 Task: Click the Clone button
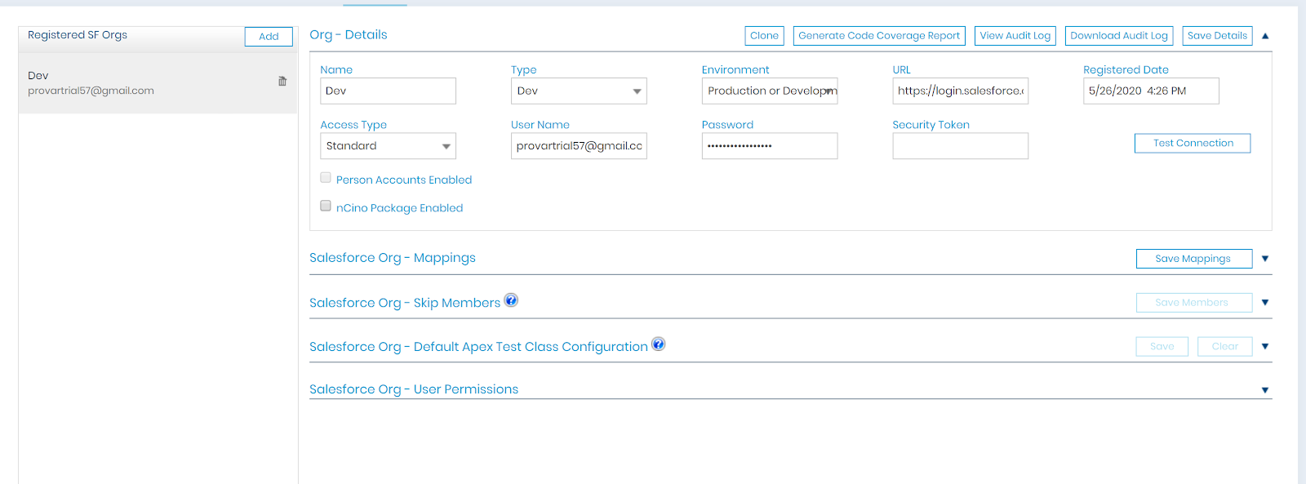(764, 36)
